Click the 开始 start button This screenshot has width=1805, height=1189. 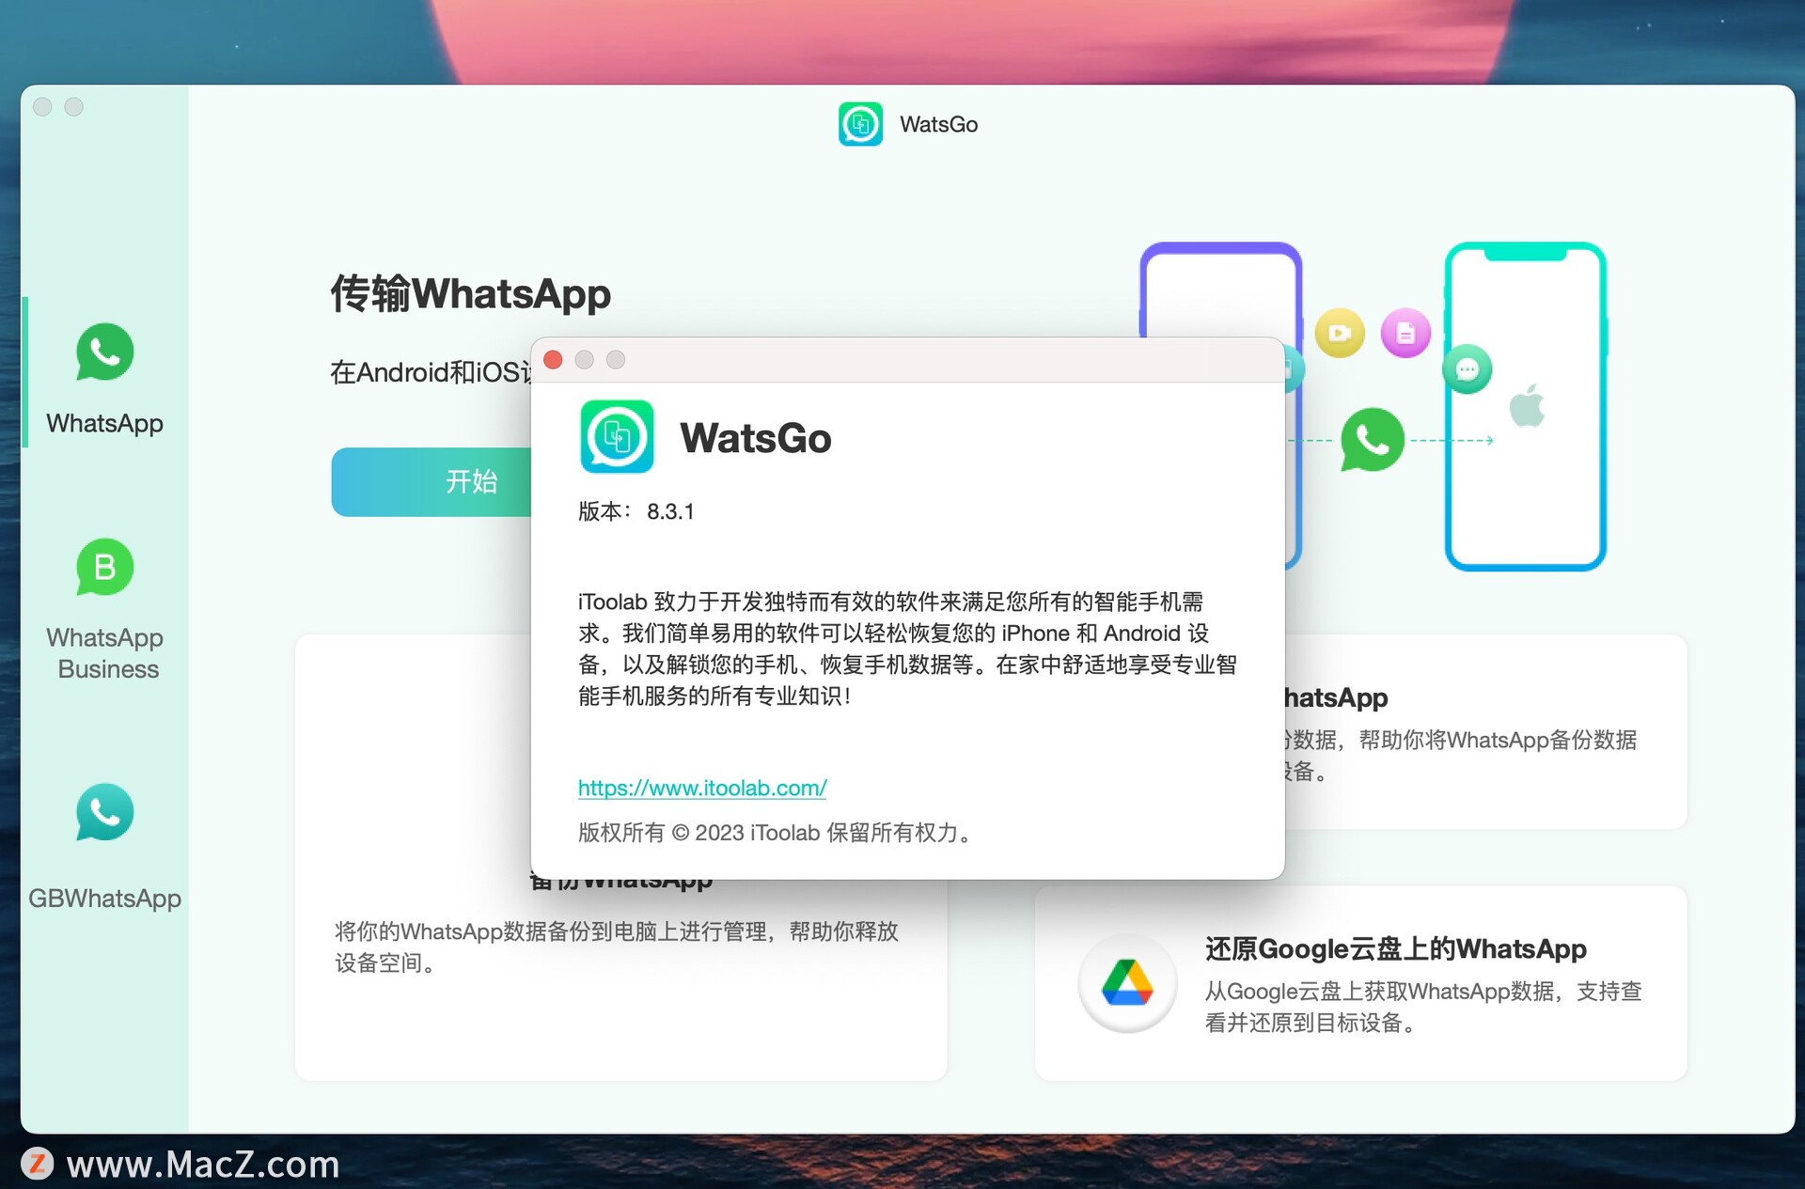432,481
